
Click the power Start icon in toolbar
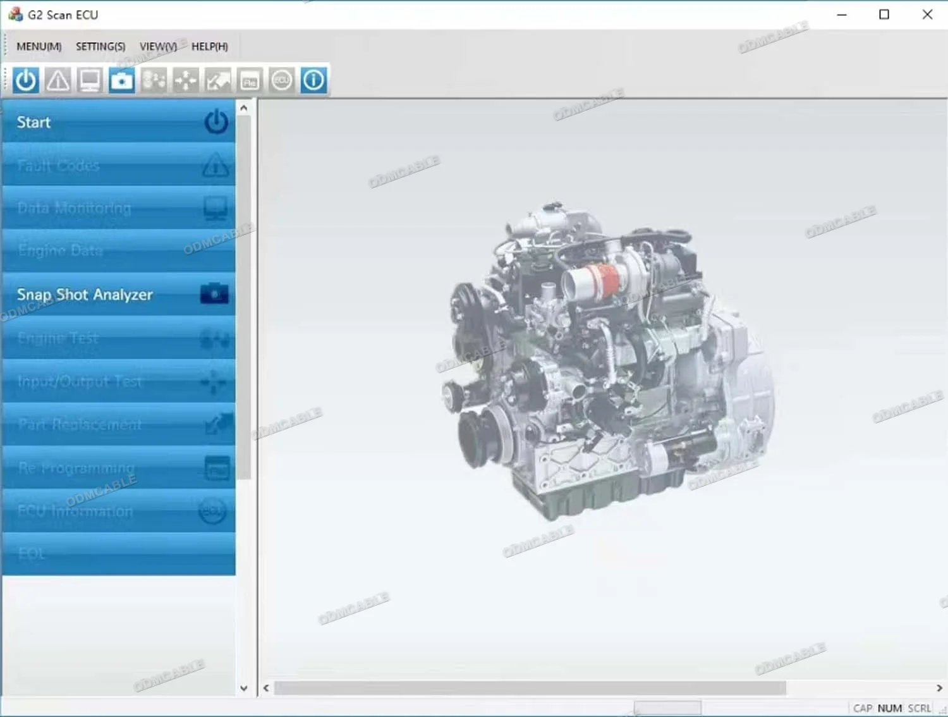coord(26,80)
